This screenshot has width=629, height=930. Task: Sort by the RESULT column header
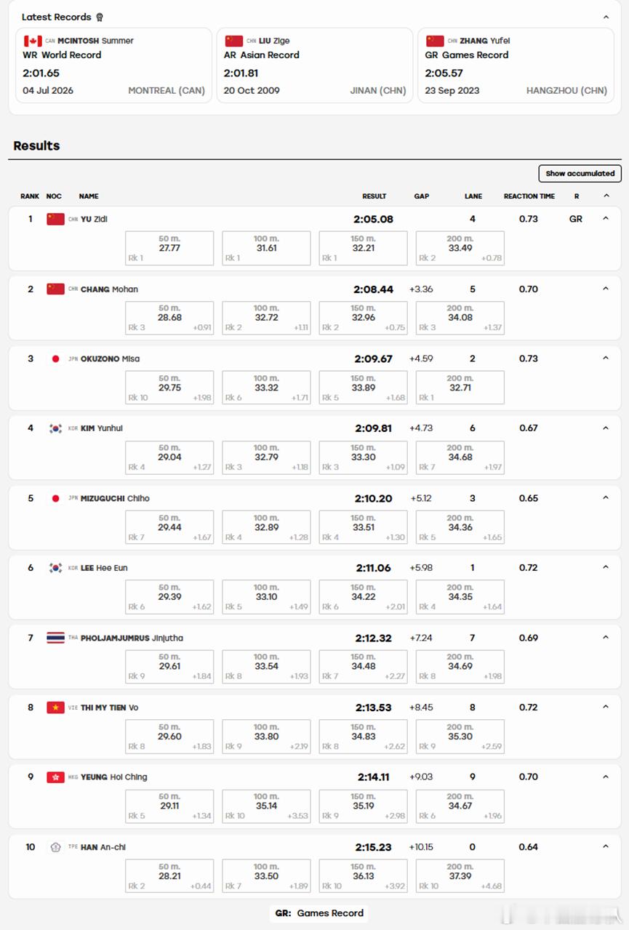click(x=374, y=196)
